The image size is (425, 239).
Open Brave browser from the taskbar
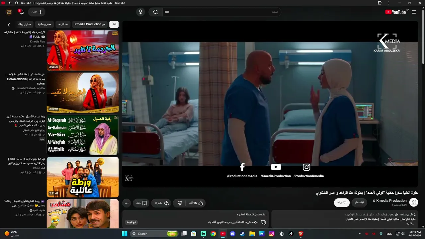click(301, 234)
